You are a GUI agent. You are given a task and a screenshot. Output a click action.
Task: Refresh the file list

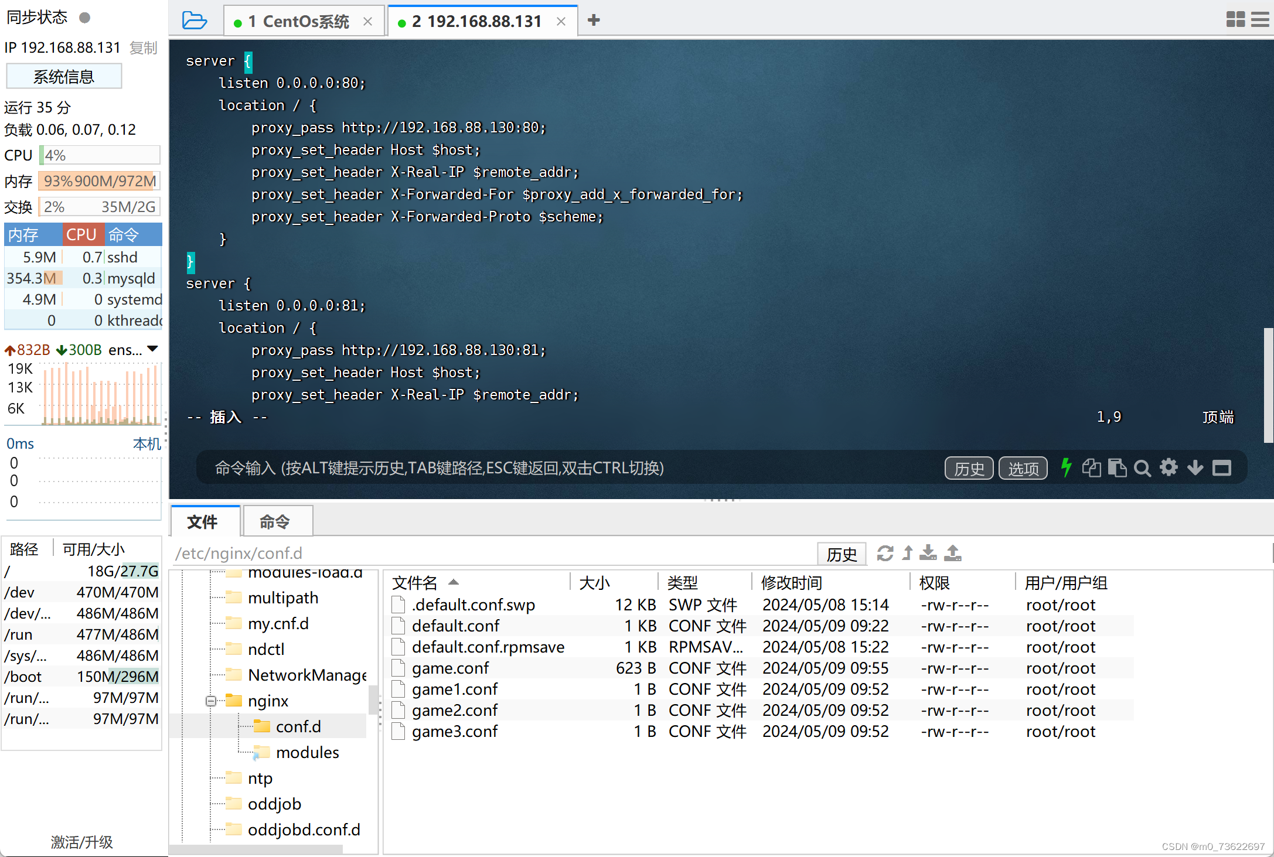pos(885,553)
